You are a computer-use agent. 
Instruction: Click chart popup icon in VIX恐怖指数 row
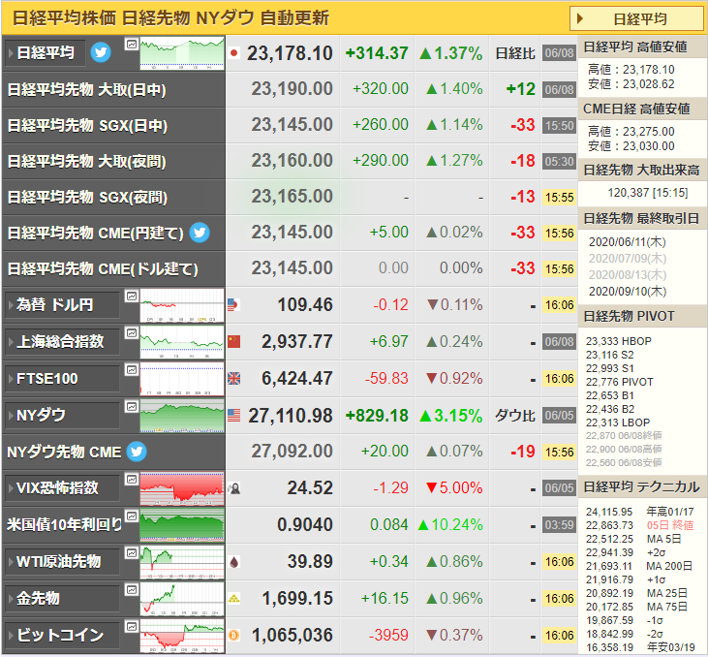click(x=132, y=480)
